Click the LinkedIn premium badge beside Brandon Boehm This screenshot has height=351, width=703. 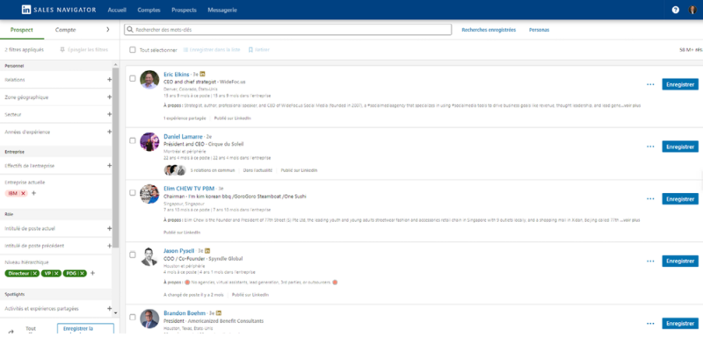219,313
